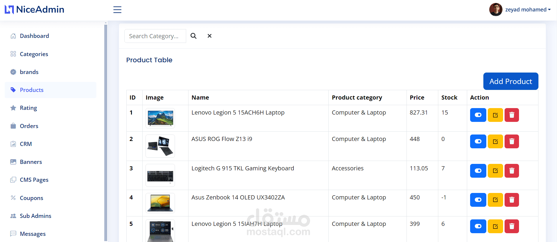This screenshot has width=557, height=242.
Task: Delete Asus Zenbook 14 OLED product
Action: (x=512, y=200)
